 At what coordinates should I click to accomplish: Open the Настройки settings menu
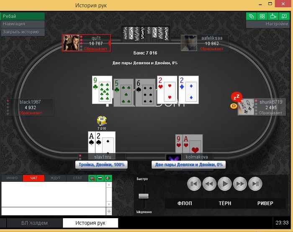[x=276, y=24]
